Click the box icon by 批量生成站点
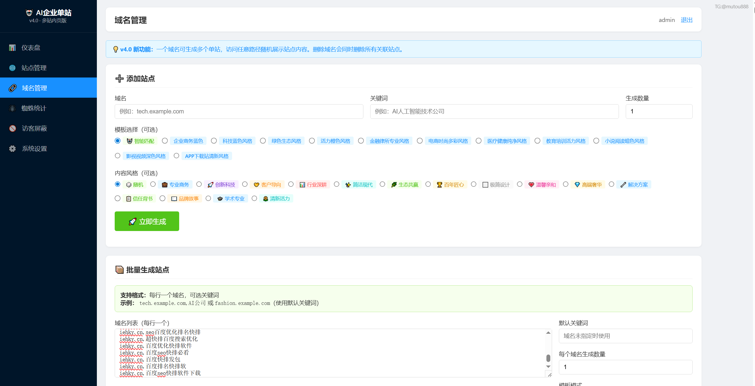The width and height of the screenshot is (755, 386). click(119, 270)
